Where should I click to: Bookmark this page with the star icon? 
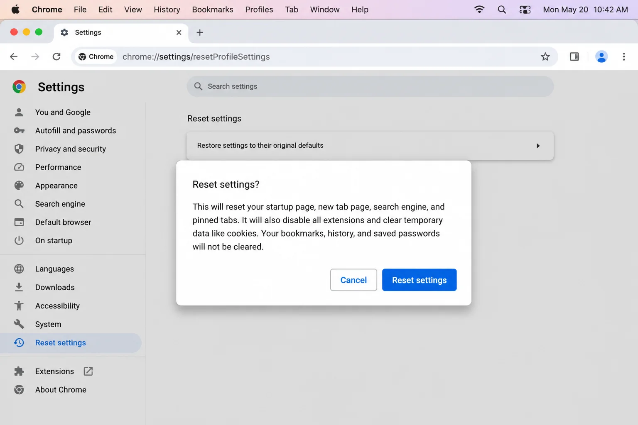[x=545, y=56]
